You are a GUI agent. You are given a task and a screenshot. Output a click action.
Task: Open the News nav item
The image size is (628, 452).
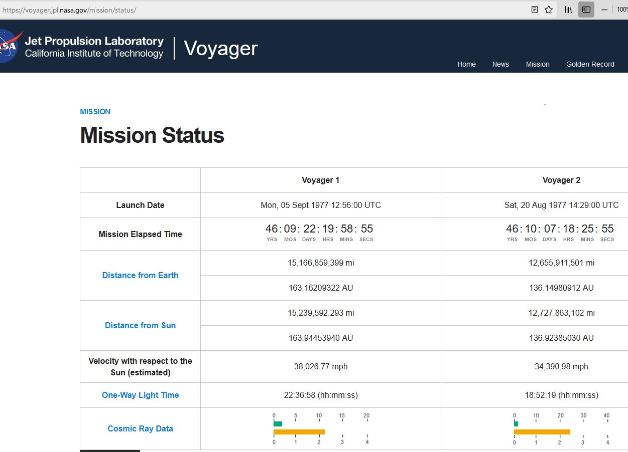[500, 64]
